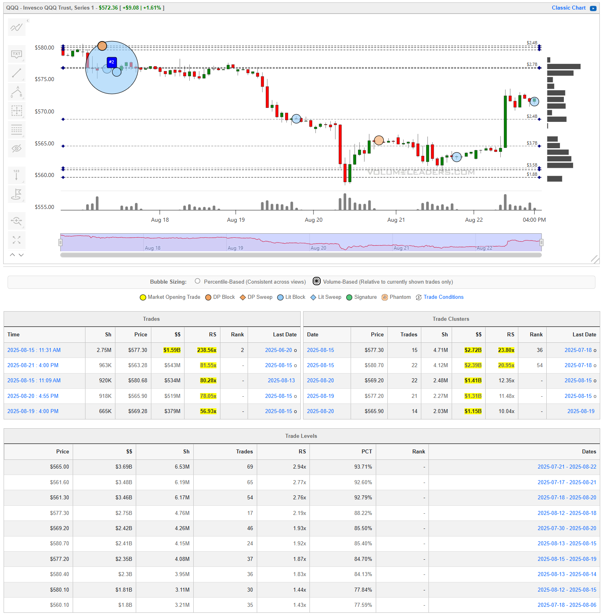The image size is (603, 616).
Task: Grab the left handle of range navigator
Action: [x=61, y=242]
